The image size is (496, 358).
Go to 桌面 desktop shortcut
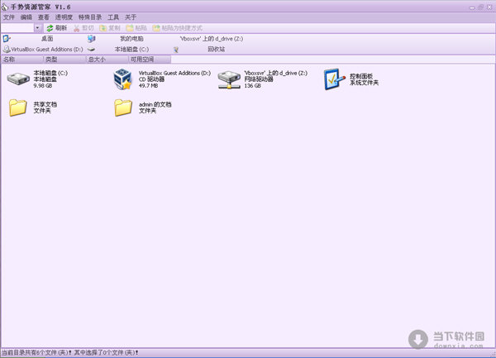pyautogui.click(x=47, y=39)
